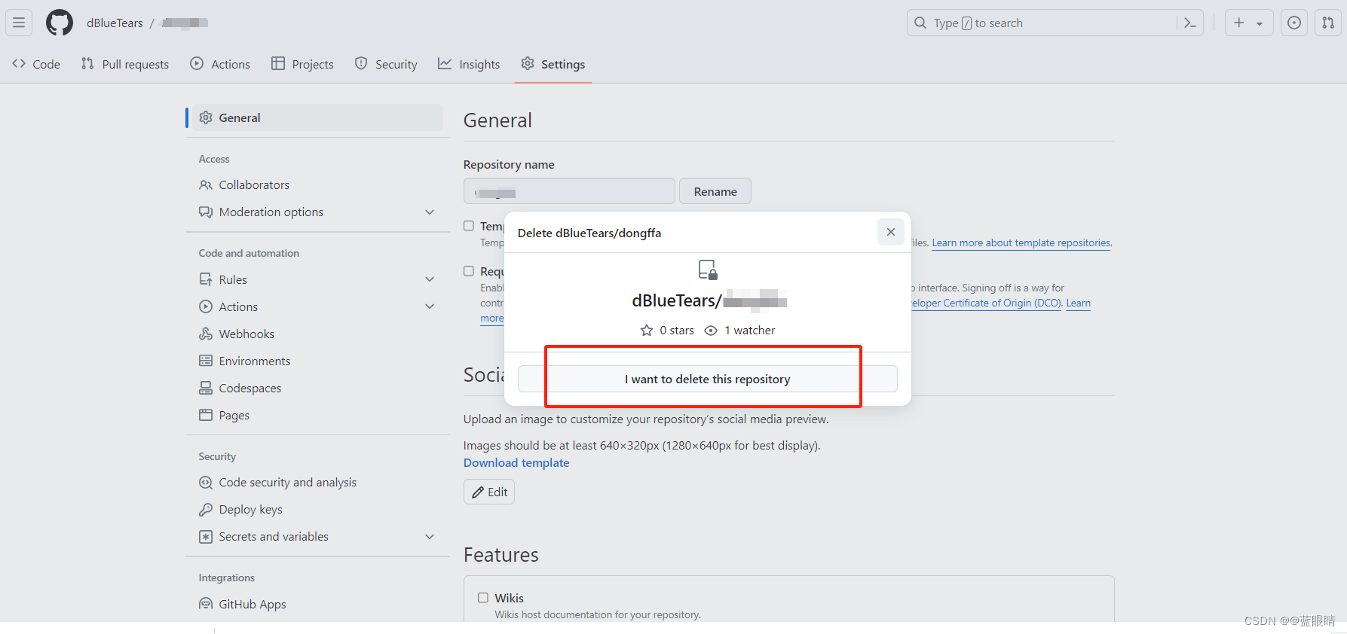Click Download template link
The height and width of the screenshot is (634, 1347).
coord(516,463)
